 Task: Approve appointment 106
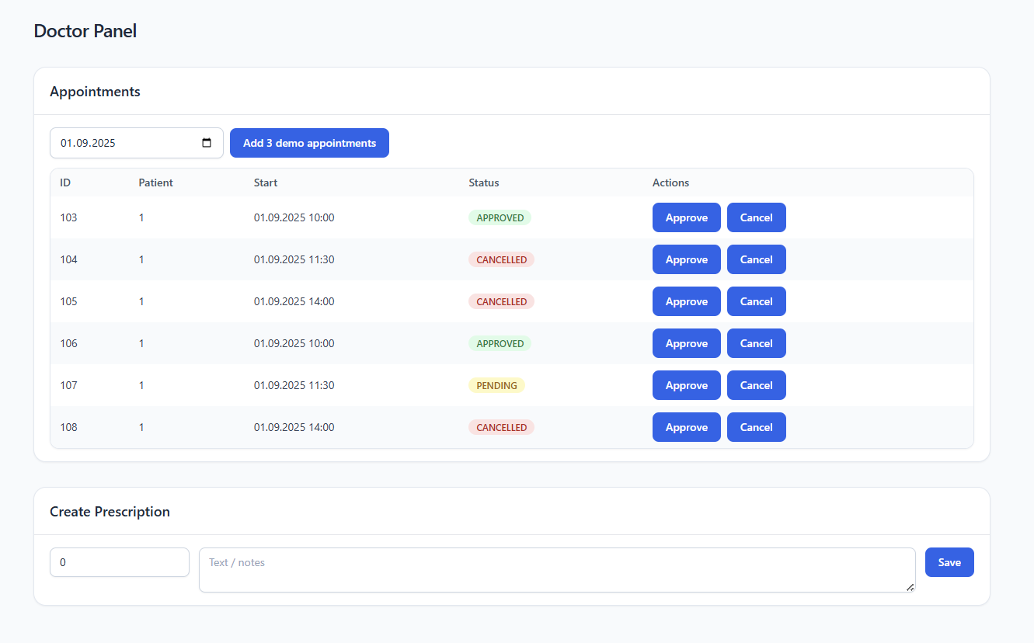687,343
